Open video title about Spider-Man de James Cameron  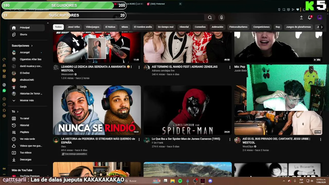(x=186, y=139)
